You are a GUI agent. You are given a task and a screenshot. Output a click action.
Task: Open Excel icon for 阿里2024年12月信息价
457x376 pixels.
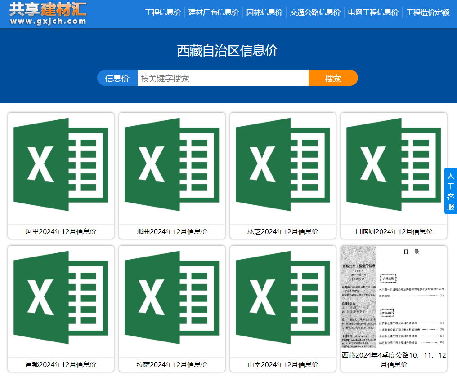[61, 164]
